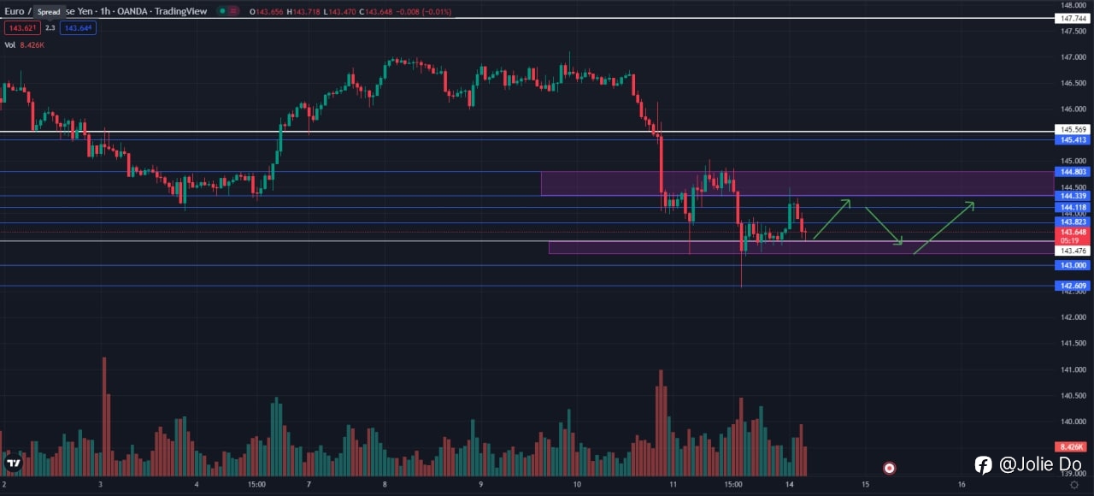Click the 147.744 white line price label

pyautogui.click(x=1073, y=18)
